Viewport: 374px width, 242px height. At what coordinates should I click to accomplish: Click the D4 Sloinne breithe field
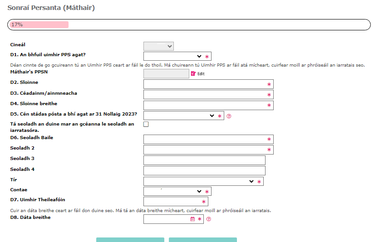point(204,105)
